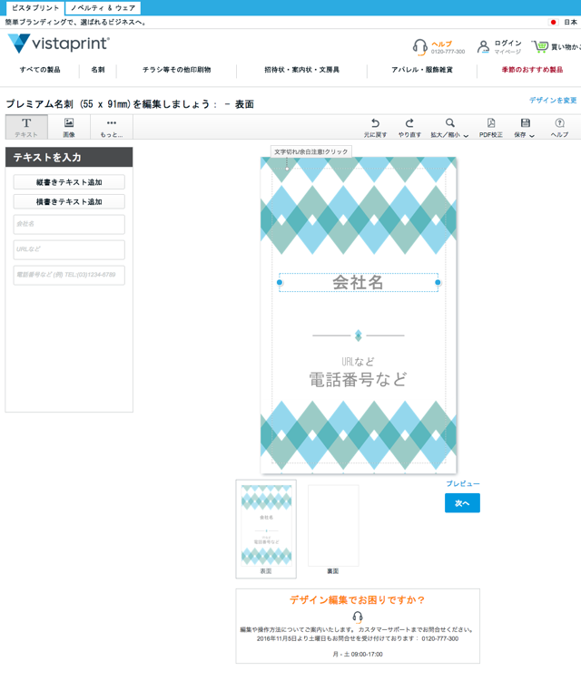
Task: Open the 拡大/縮小 zoom magnifier
Action: click(449, 123)
